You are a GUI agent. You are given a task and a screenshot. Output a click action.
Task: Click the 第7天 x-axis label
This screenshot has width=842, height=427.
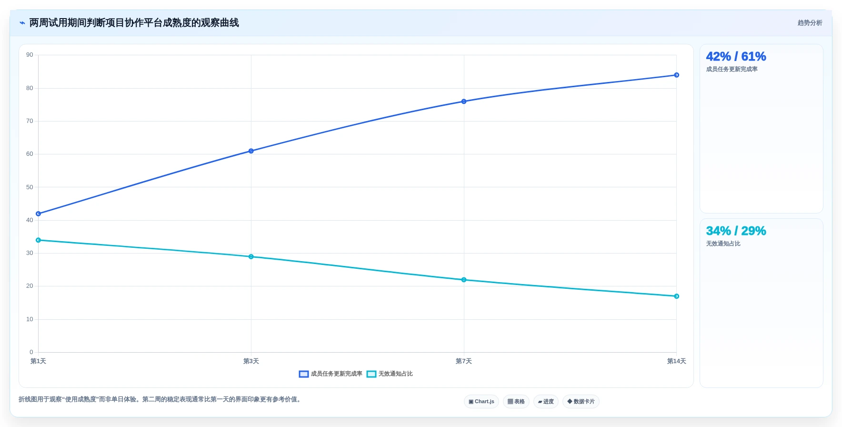(464, 361)
